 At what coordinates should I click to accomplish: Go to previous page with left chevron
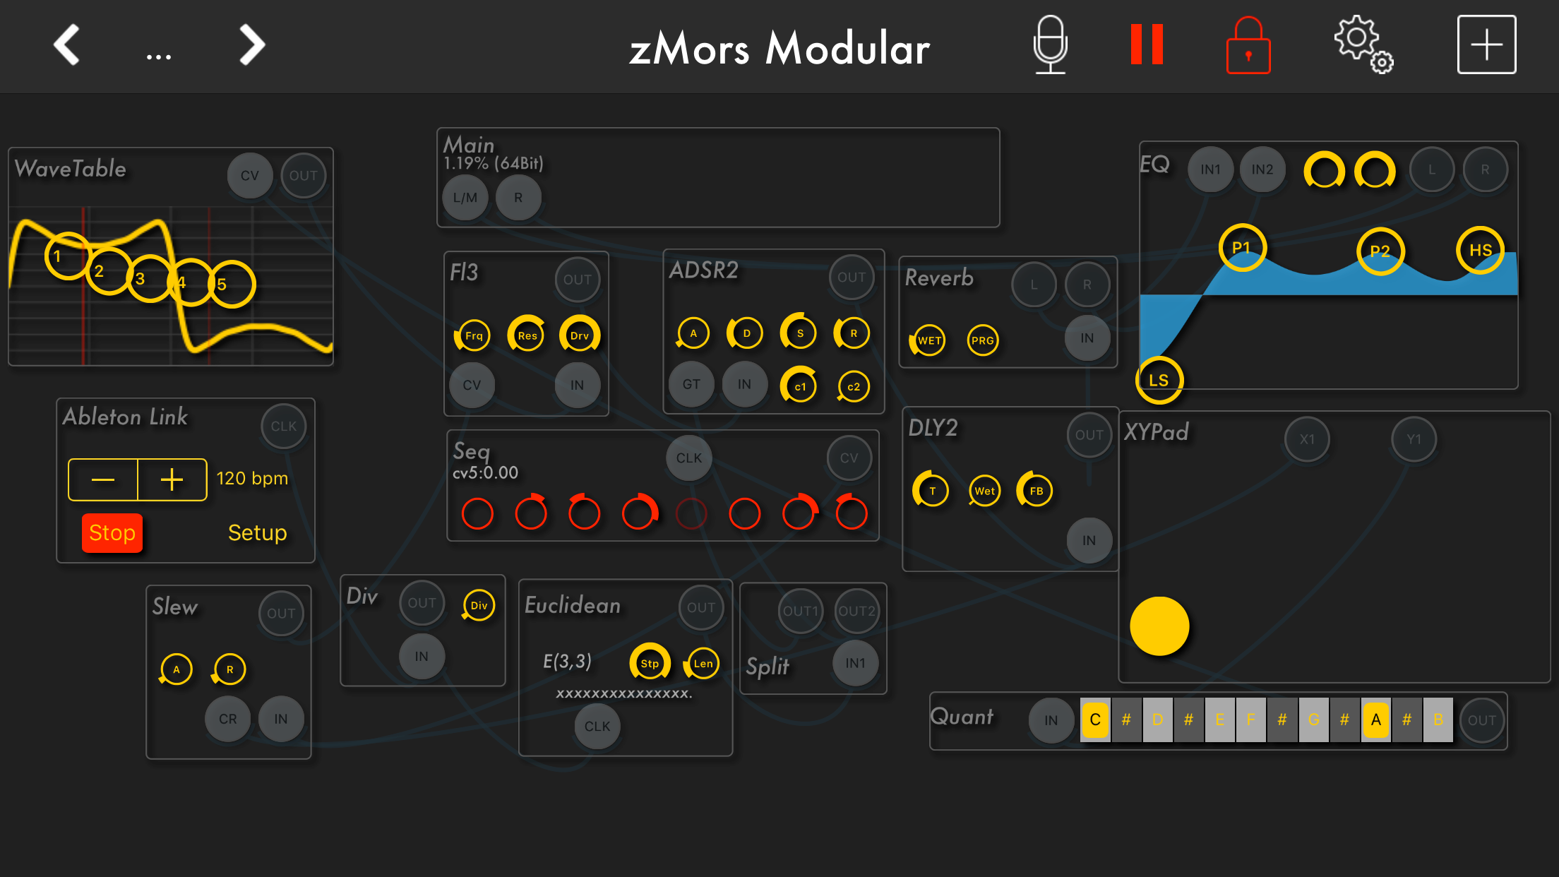[x=67, y=45]
